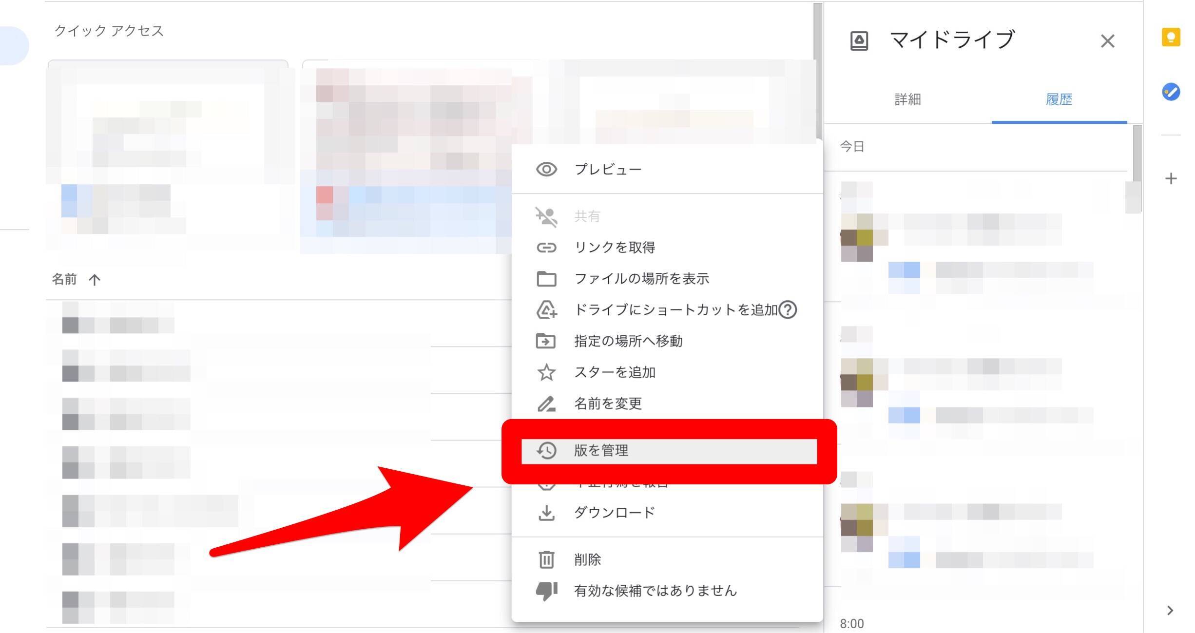Click the eye icon for プレビュー

click(x=546, y=169)
